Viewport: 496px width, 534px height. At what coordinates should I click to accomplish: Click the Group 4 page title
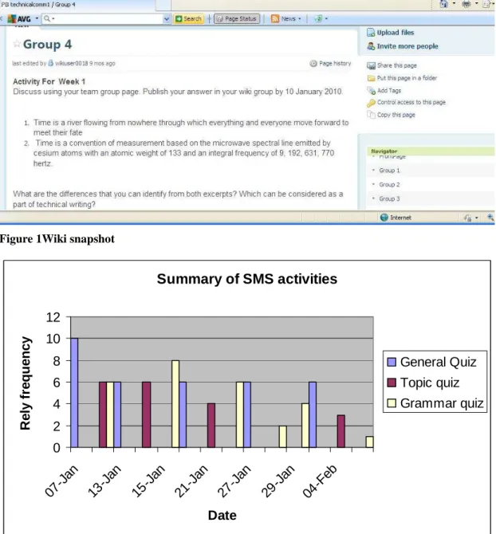[x=47, y=45]
